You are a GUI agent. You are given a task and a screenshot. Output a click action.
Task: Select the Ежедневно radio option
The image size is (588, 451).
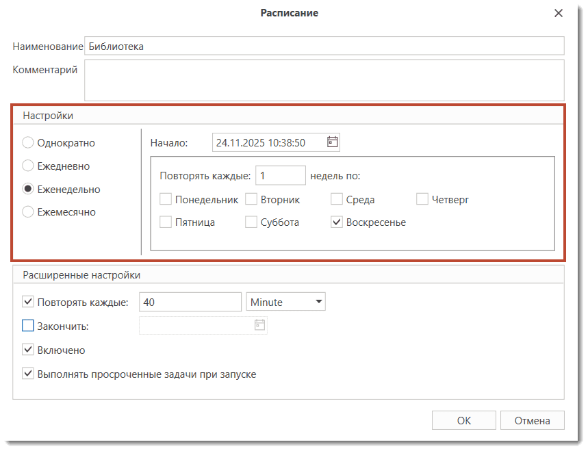tap(28, 166)
